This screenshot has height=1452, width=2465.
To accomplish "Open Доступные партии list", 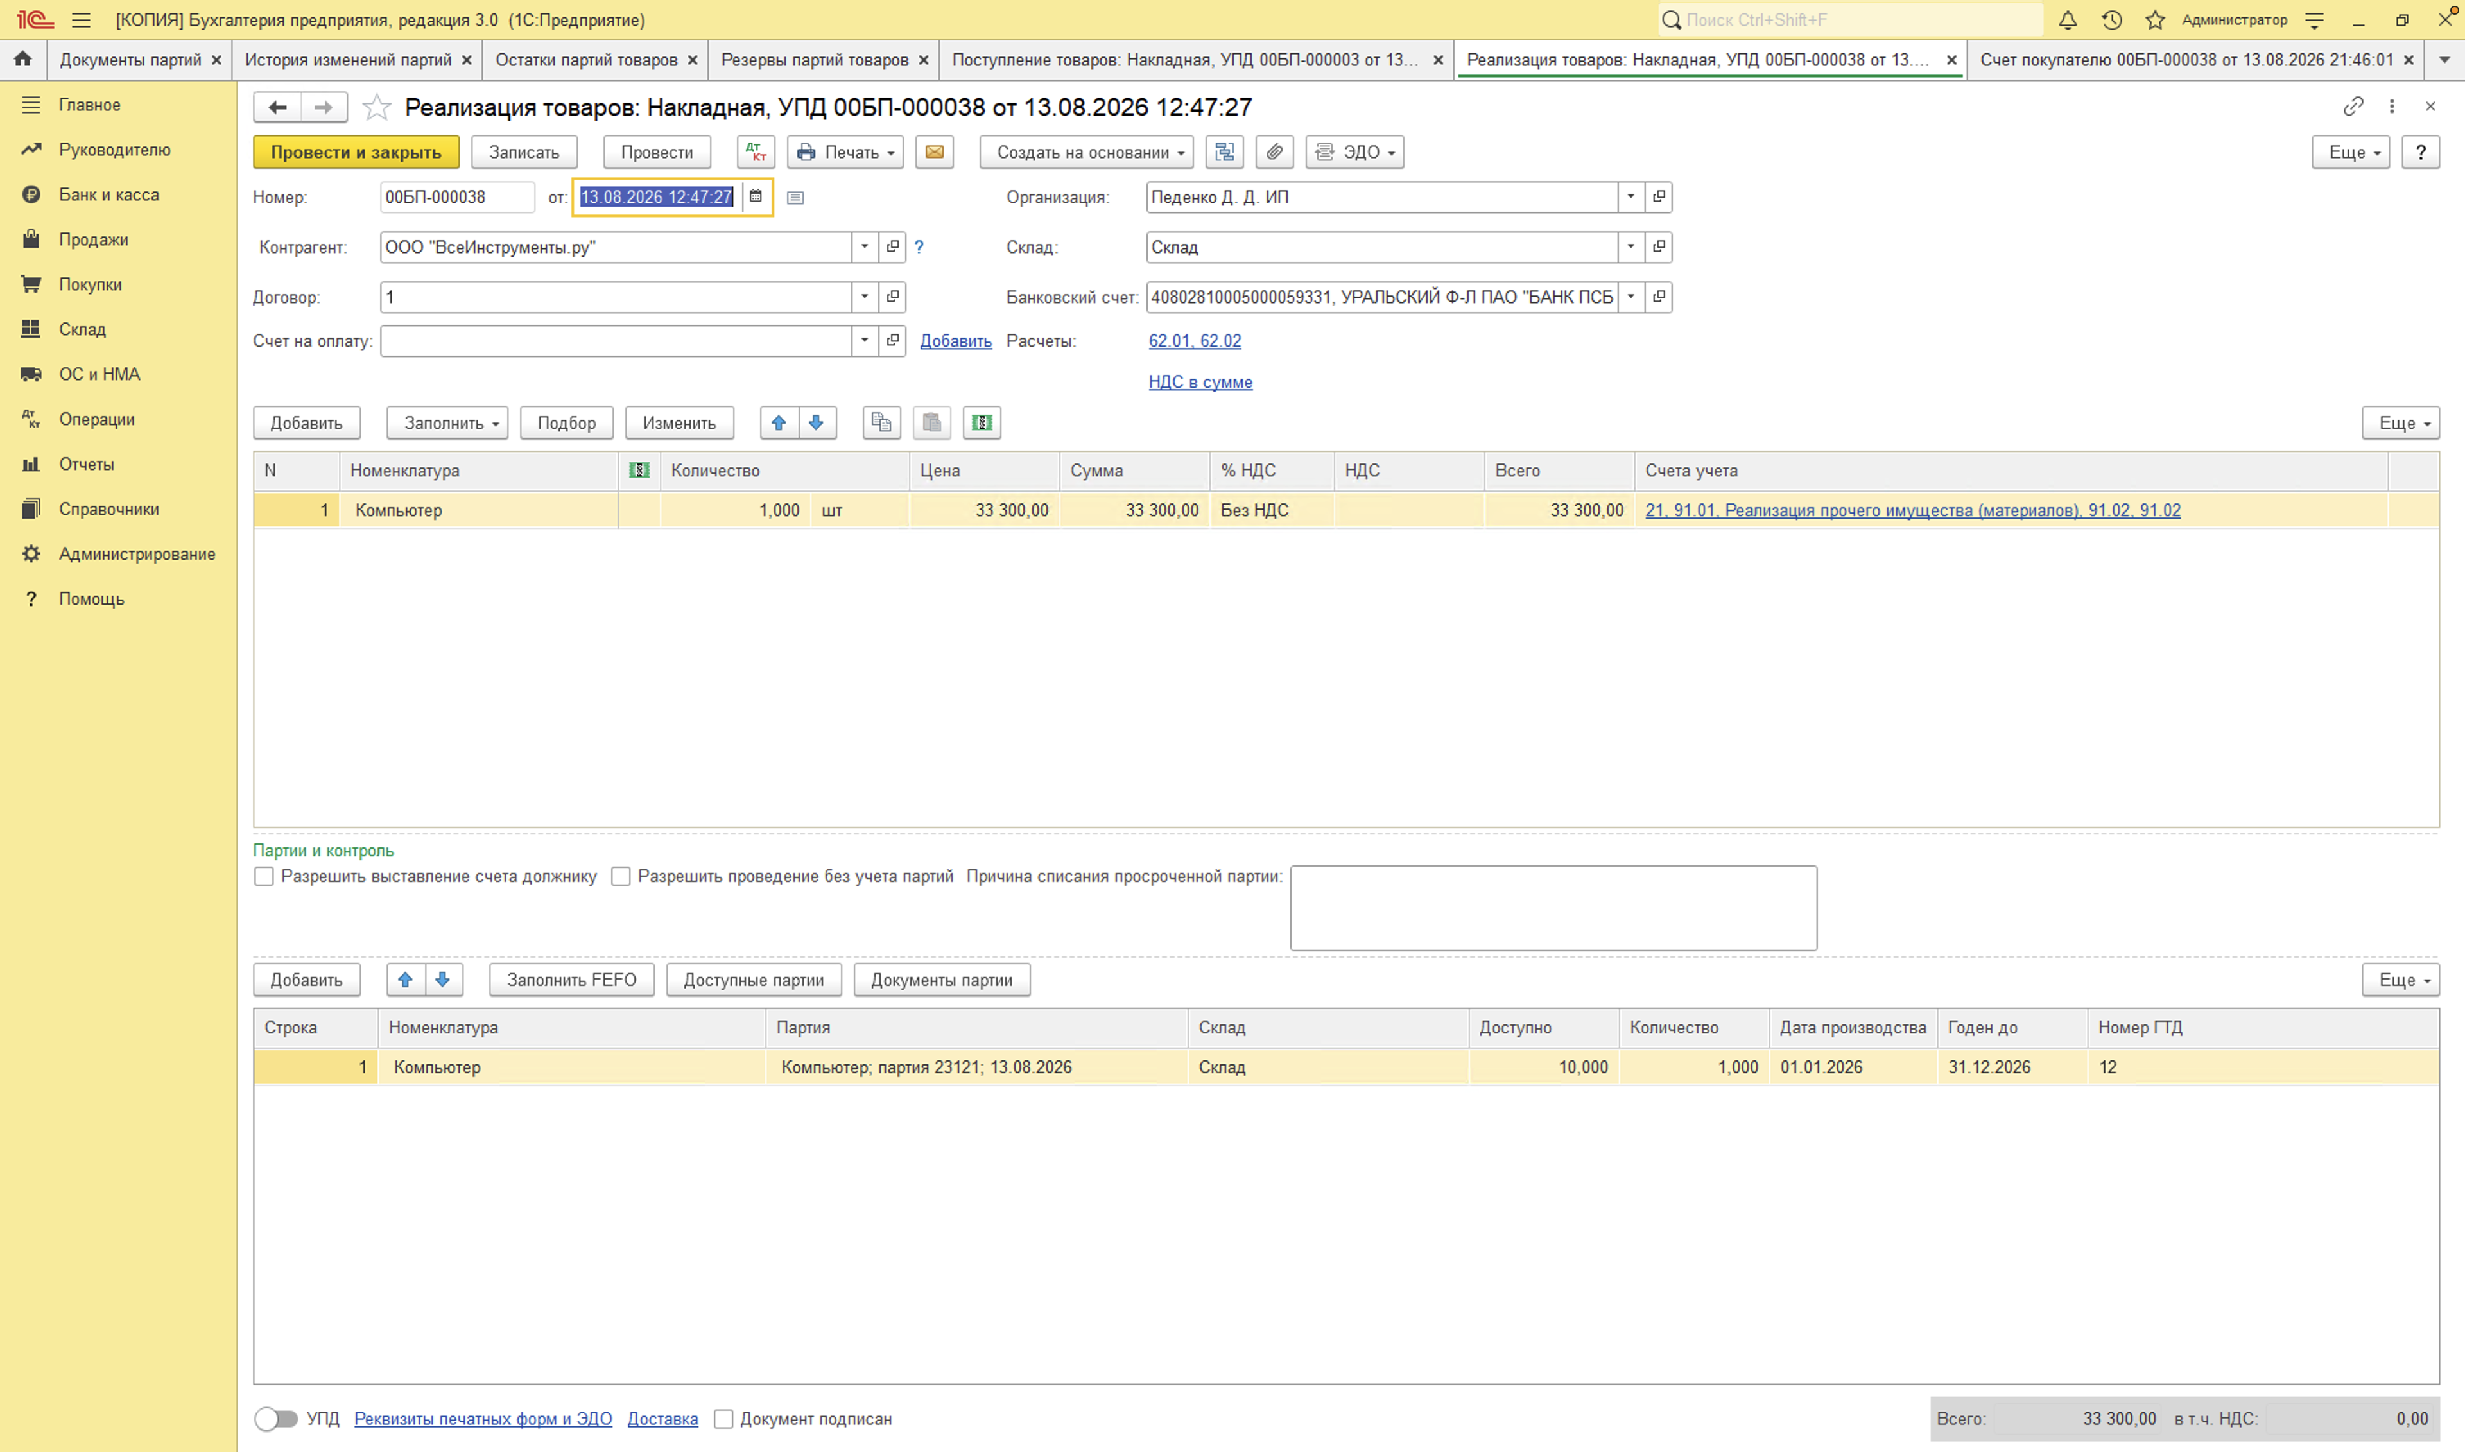I will click(754, 980).
